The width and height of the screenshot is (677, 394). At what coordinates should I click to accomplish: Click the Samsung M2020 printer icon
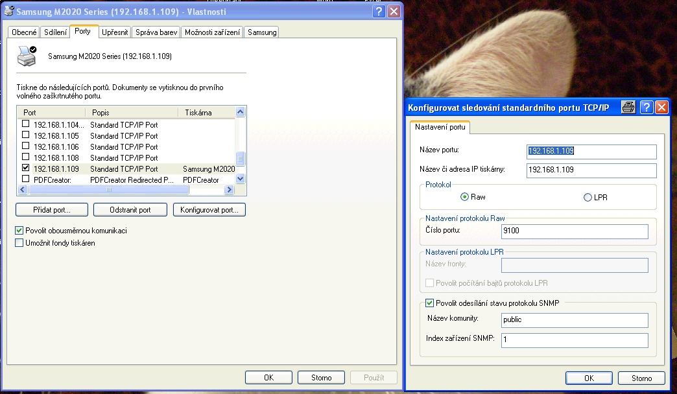tap(27, 56)
